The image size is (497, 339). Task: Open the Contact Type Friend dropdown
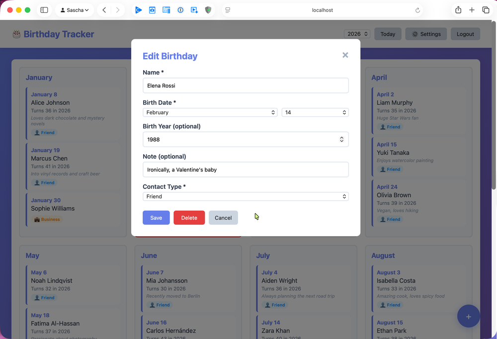tap(246, 196)
